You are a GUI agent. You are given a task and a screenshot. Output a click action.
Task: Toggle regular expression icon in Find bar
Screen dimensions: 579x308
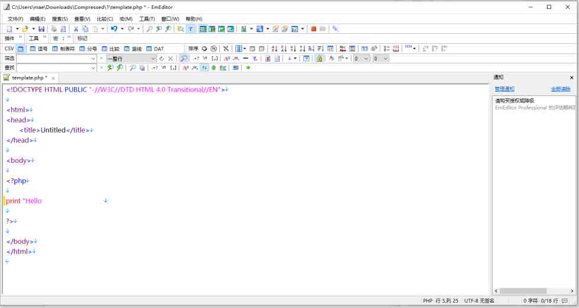pos(155,68)
